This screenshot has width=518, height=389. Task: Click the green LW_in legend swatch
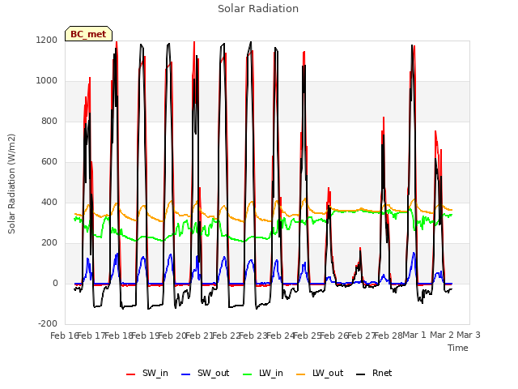(248, 374)
